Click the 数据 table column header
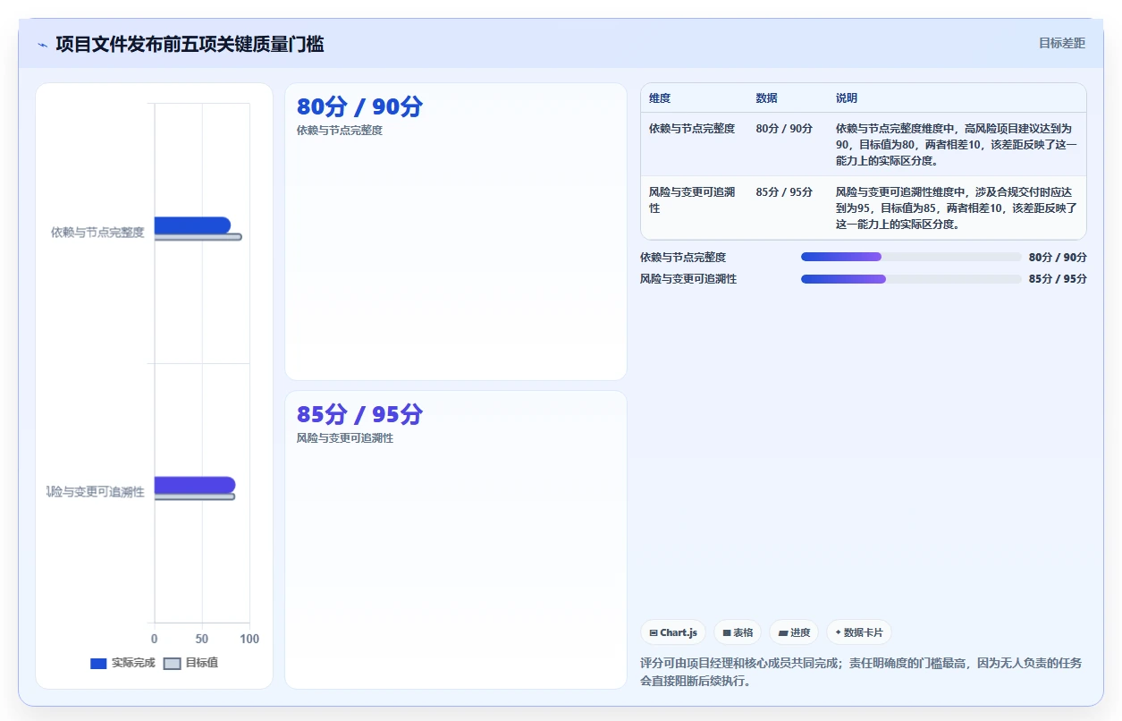The height and width of the screenshot is (721, 1122). tap(766, 98)
